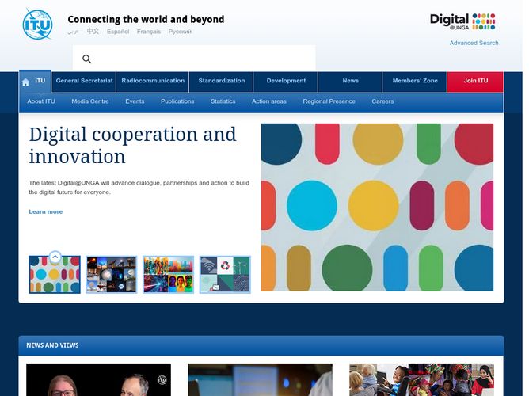Select the space satellites slide thumbnail

[x=112, y=275]
